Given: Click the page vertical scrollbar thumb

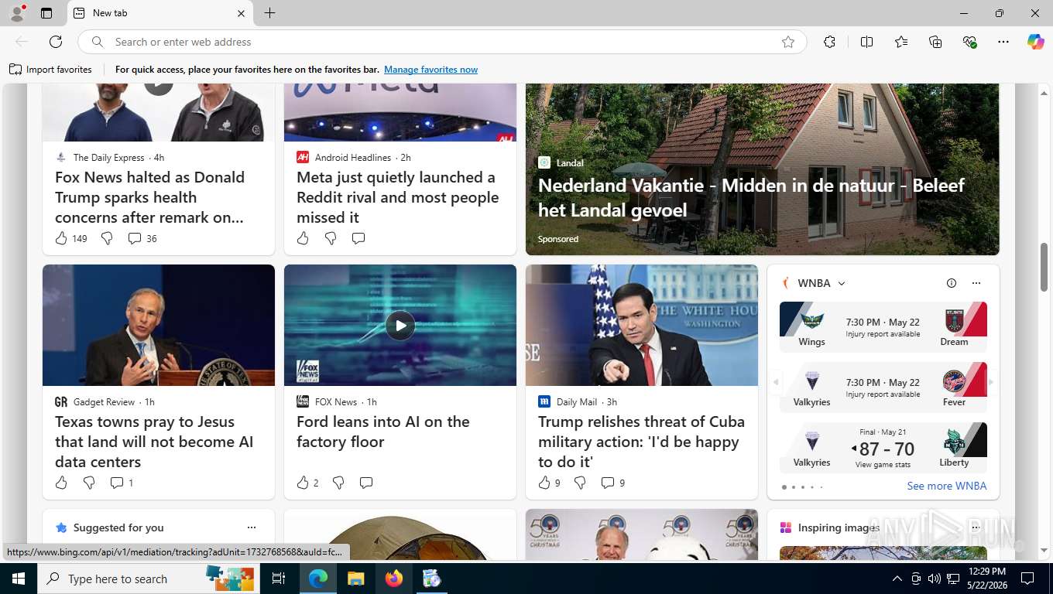Looking at the screenshot, I should (x=1044, y=267).
